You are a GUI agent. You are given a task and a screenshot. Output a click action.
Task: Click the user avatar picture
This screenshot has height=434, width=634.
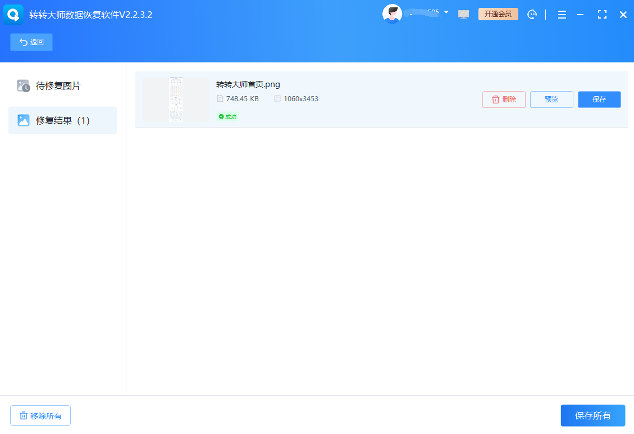coord(392,14)
